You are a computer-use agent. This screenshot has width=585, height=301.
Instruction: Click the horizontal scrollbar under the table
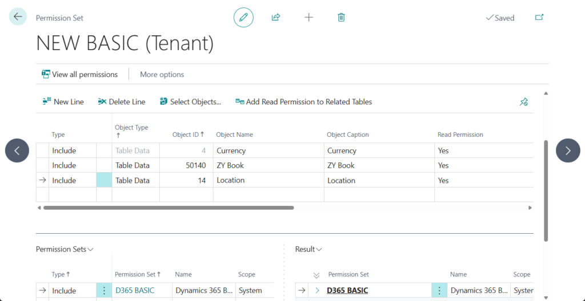(x=169, y=208)
